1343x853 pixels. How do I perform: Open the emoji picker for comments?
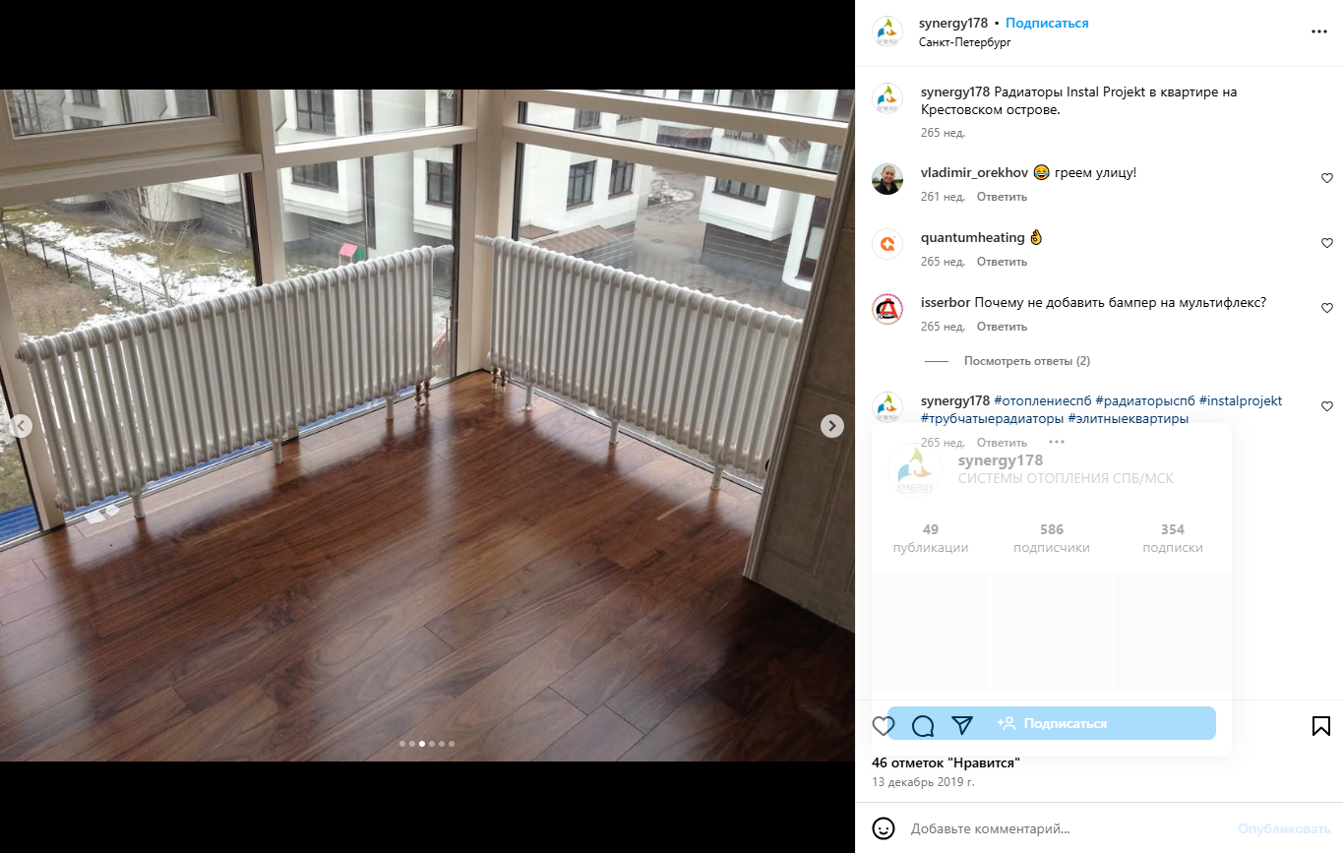pyautogui.click(x=884, y=828)
